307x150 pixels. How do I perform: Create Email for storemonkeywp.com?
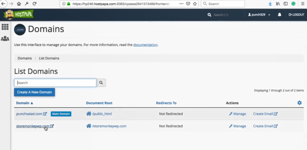point(265,126)
